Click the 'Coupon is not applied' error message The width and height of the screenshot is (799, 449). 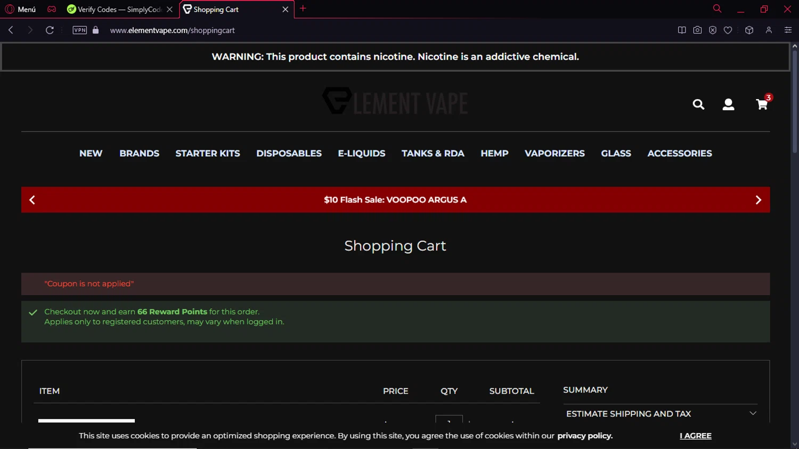pyautogui.click(x=89, y=284)
